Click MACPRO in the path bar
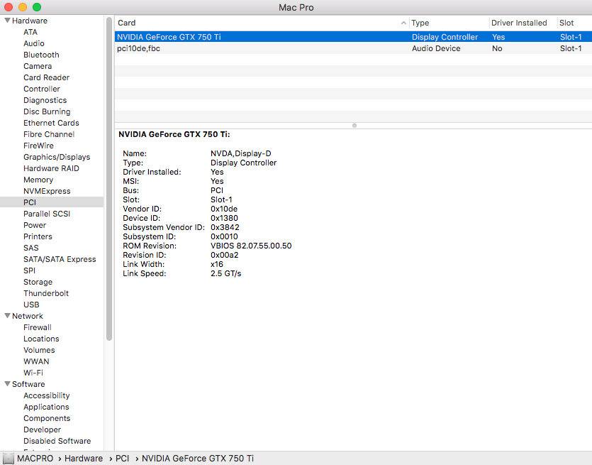Image resolution: width=592 pixels, height=465 pixels. click(35, 458)
